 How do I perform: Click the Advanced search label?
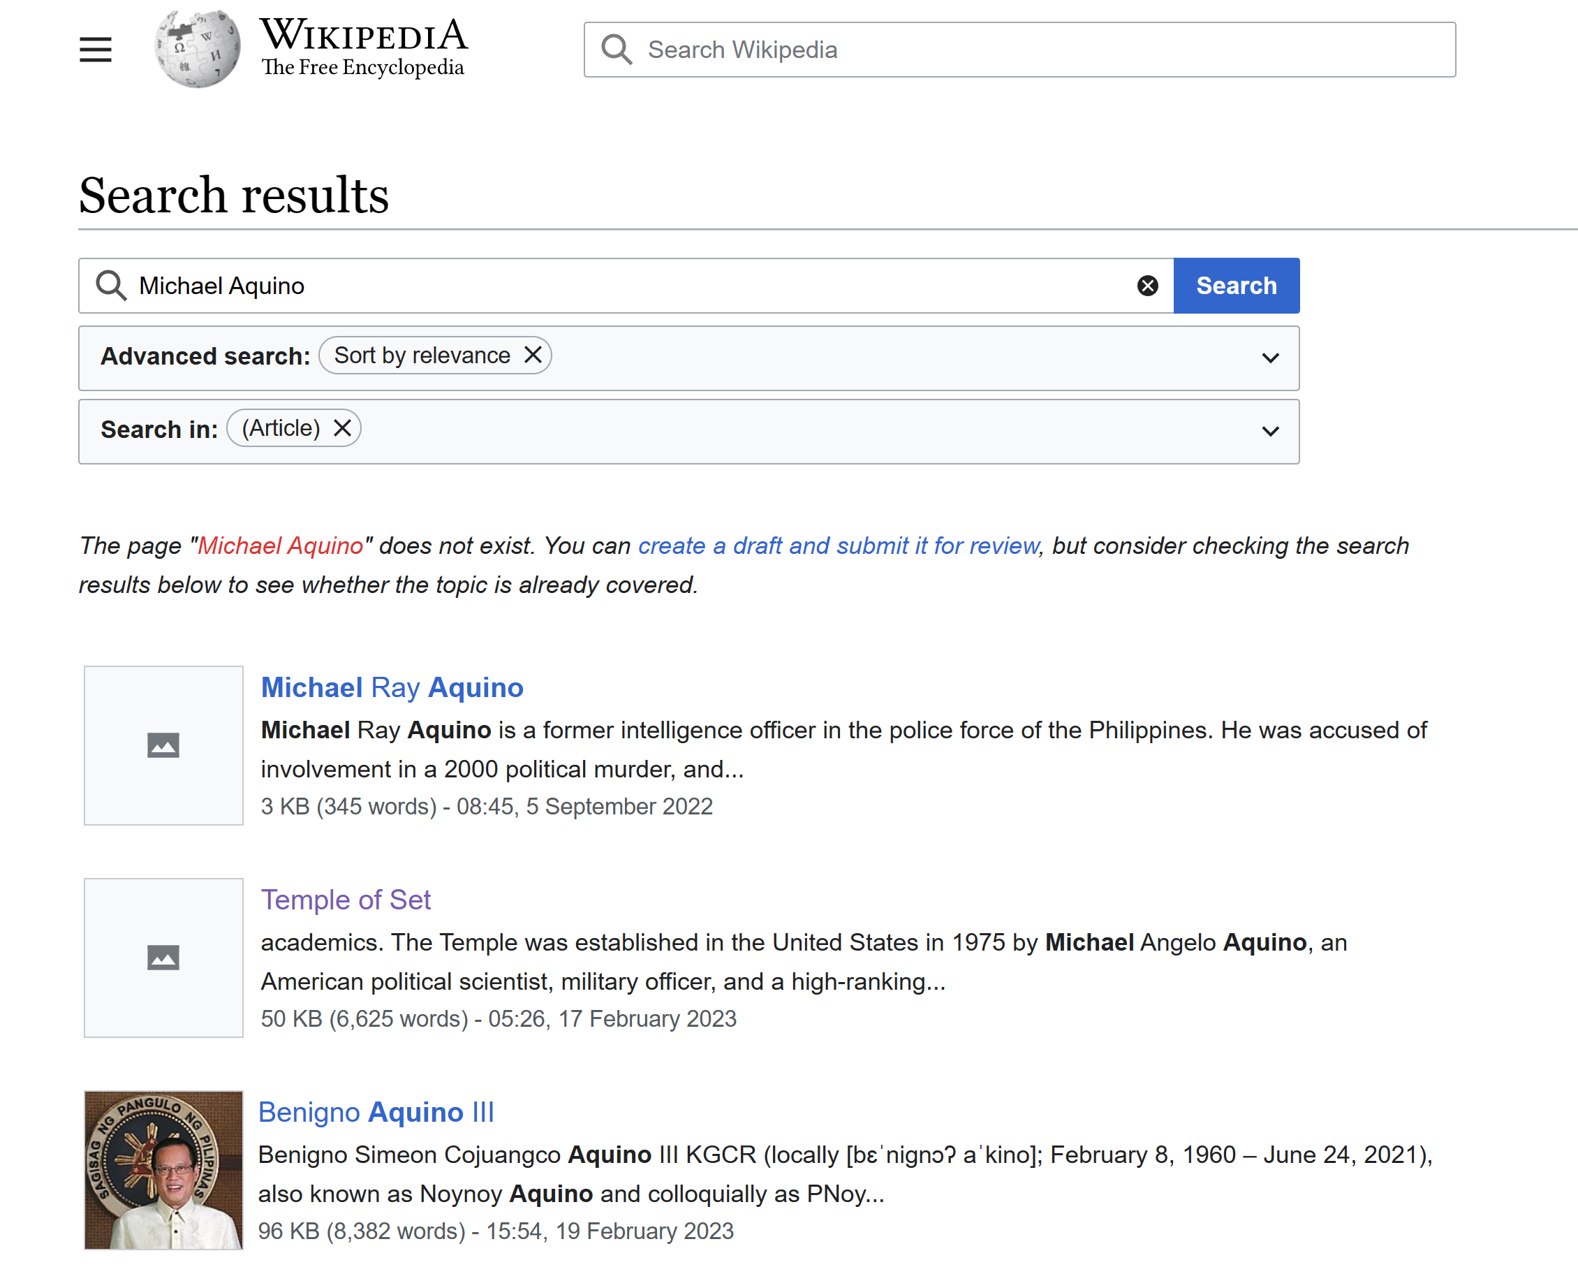point(205,356)
